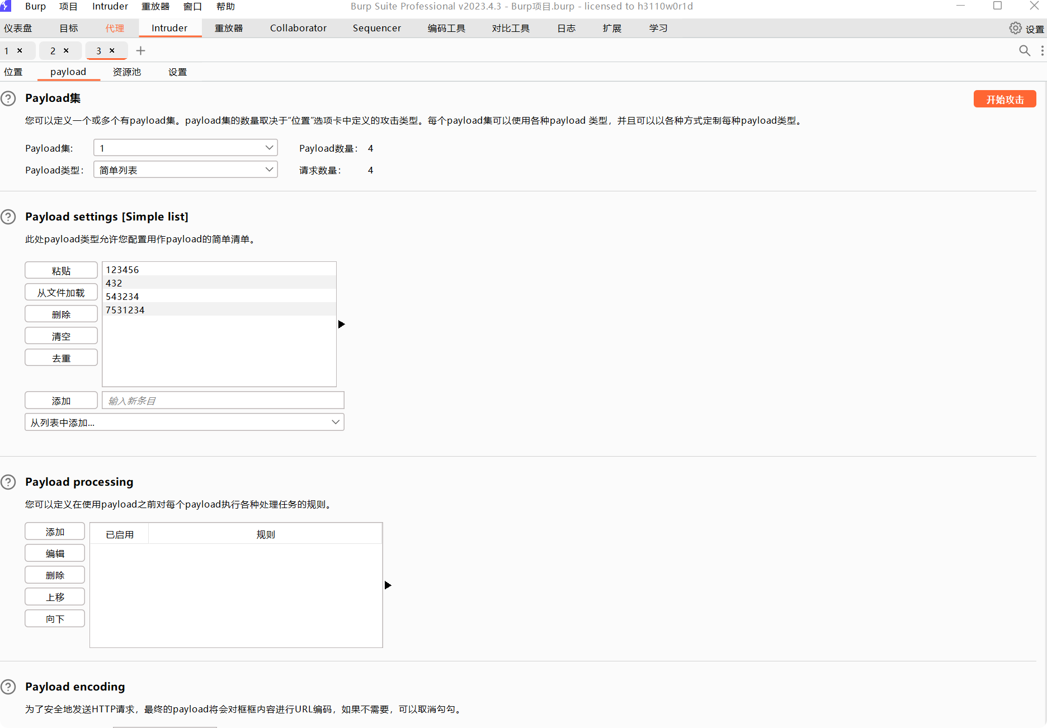Click 删除 button in Payload processing
Viewport: 1047px width, 728px height.
tap(55, 575)
